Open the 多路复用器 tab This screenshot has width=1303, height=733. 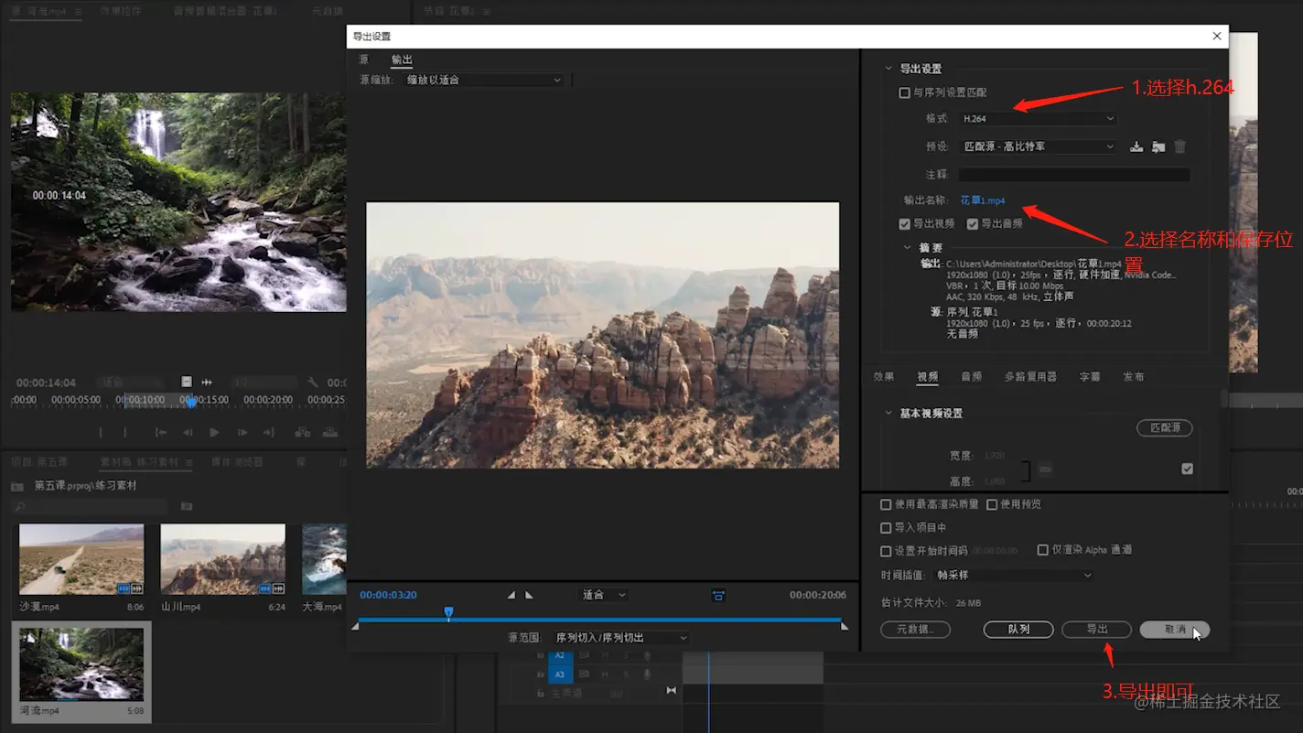[1029, 376]
